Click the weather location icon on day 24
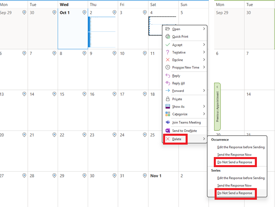The height and width of the screenshot is (207, 275). pyautogui.click(x=145, y=135)
